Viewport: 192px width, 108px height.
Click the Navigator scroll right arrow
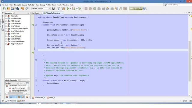pos(26,93)
